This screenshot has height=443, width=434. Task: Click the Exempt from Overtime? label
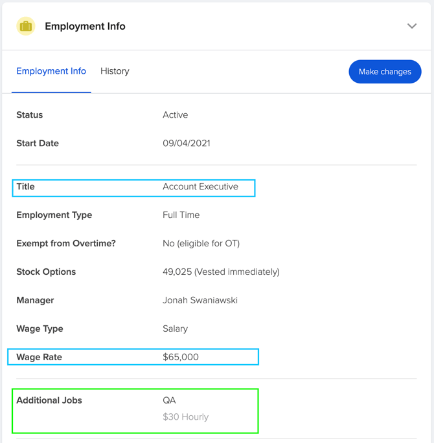click(x=66, y=244)
